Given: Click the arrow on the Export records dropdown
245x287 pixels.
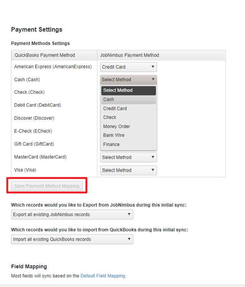Looking at the screenshot, I should (129, 214).
